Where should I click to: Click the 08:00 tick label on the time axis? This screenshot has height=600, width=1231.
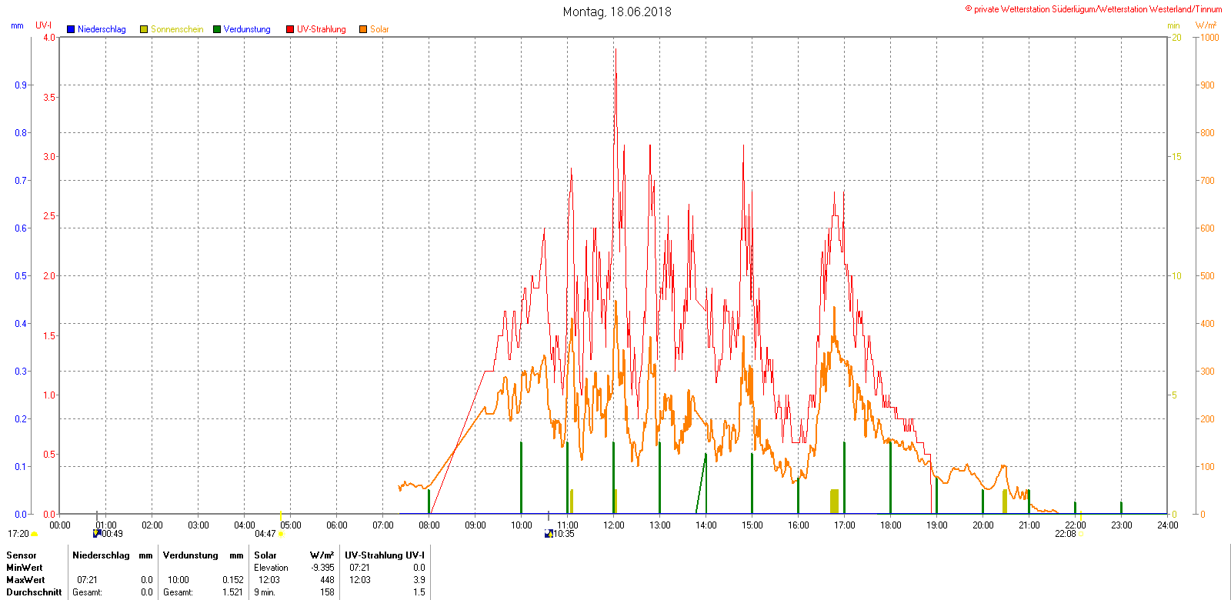click(x=429, y=525)
